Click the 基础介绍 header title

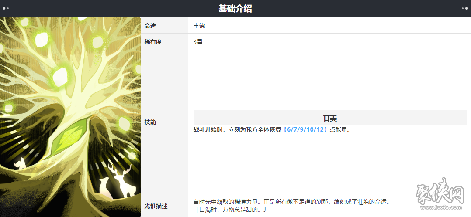(235, 9)
